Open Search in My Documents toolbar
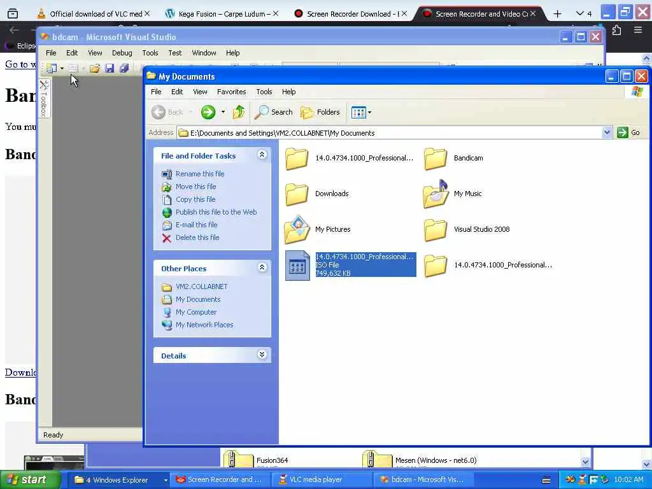Viewport: 652px width, 489px height. [274, 112]
